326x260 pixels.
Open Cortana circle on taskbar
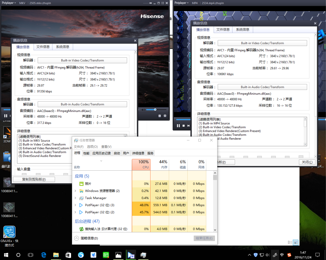[x=18, y=255]
